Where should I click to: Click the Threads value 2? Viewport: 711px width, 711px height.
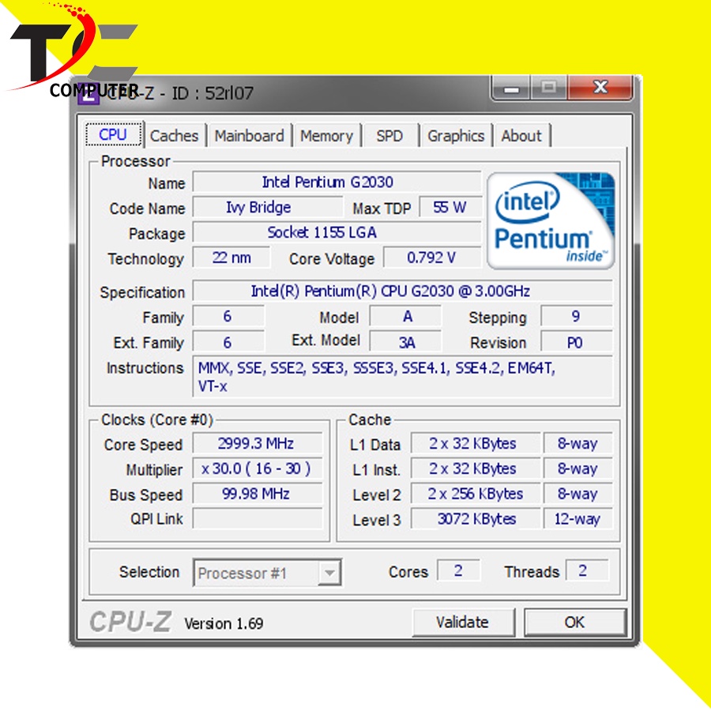pos(587,570)
